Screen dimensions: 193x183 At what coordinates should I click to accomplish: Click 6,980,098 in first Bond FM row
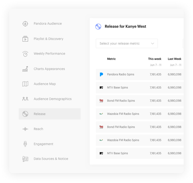(x=174, y=101)
